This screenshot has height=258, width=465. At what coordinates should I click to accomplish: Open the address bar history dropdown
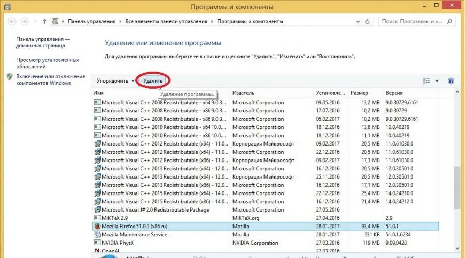coord(358,21)
